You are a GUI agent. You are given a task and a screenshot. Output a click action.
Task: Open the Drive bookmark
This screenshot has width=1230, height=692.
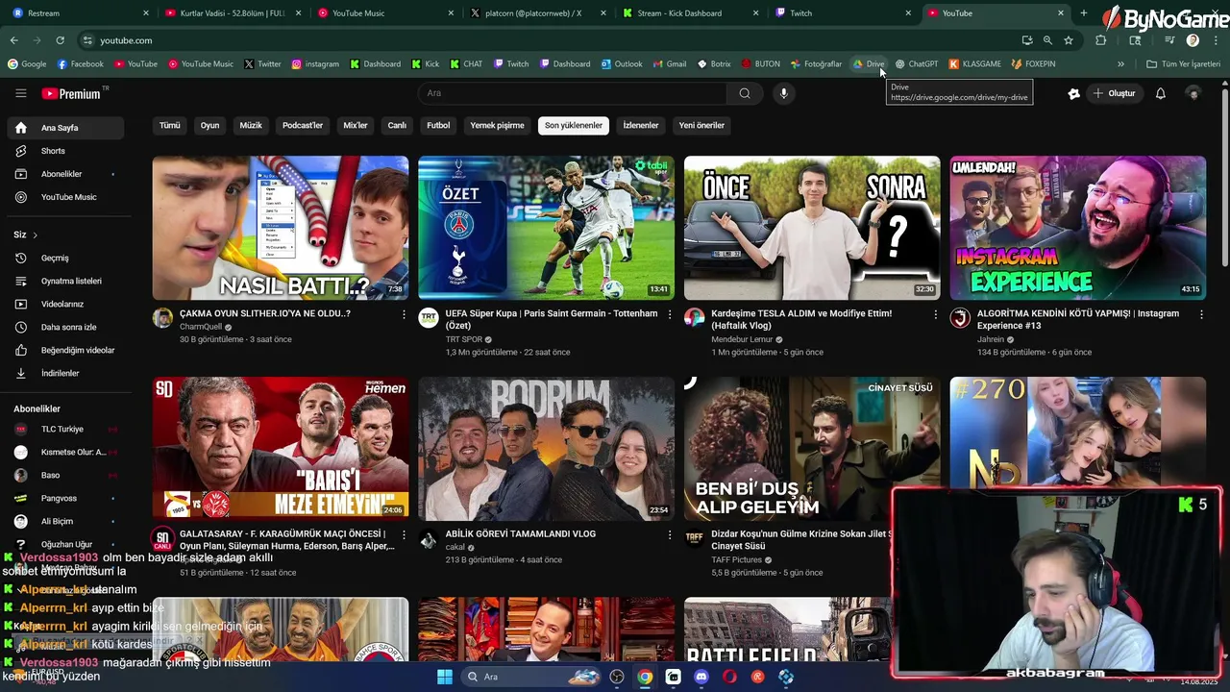point(869,63)
